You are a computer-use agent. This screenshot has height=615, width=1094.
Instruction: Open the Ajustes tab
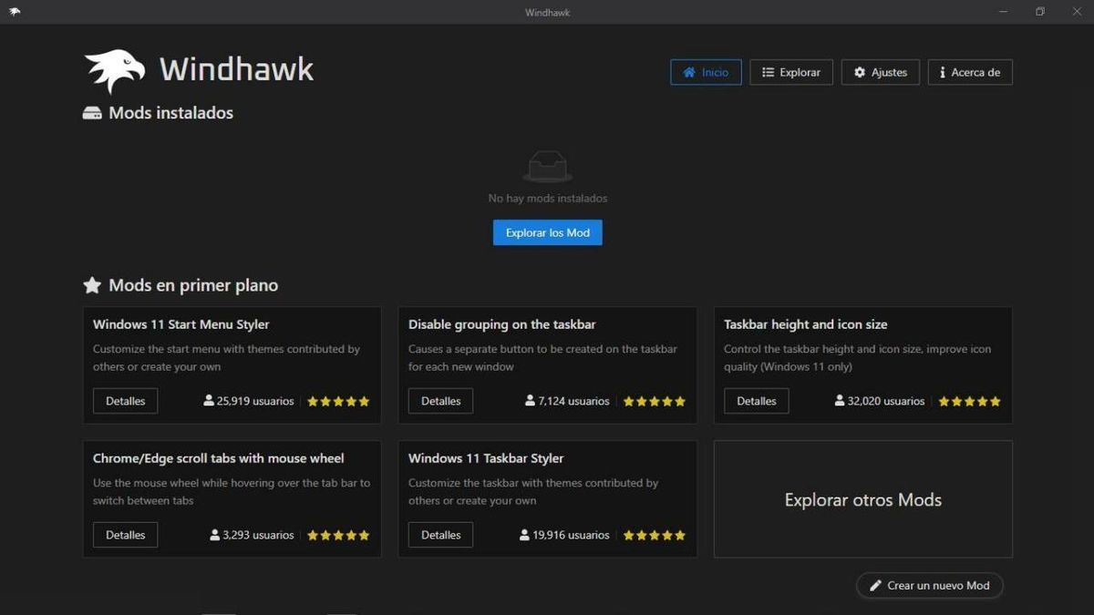click(x=880, y=72)
